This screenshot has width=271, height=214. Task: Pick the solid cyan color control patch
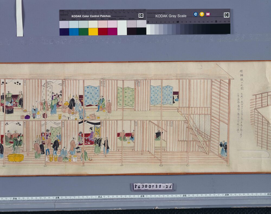tap(74, 32)
